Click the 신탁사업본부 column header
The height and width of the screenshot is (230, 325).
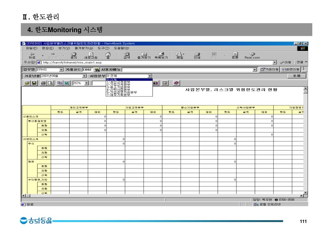246,108
